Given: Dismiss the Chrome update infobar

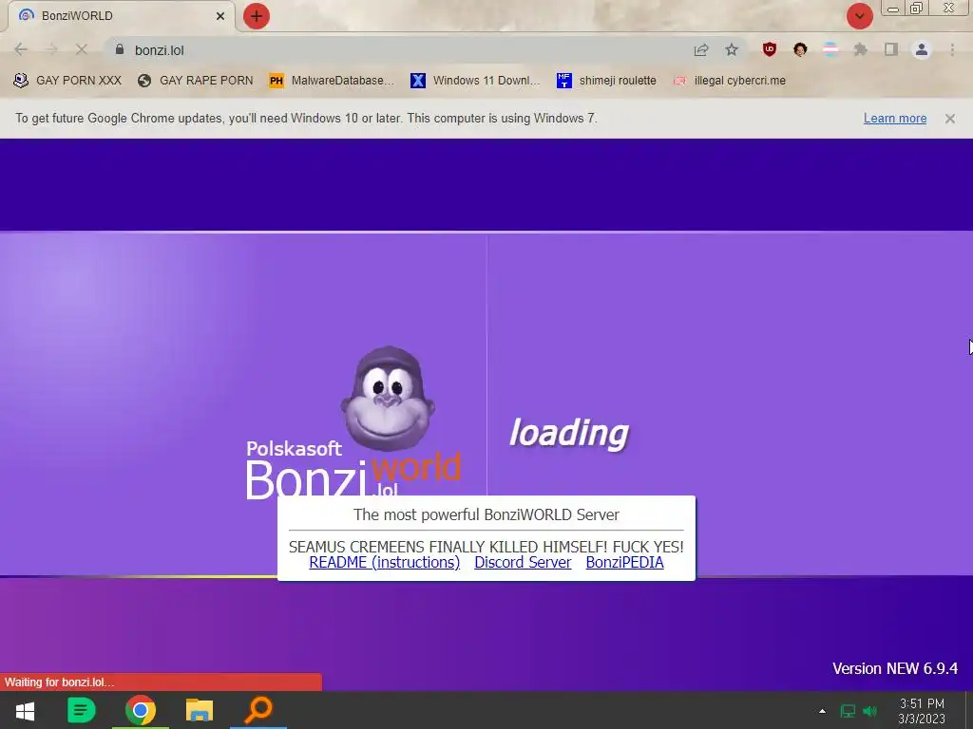Looking at the screenshot, I should (x=950, y=119).
